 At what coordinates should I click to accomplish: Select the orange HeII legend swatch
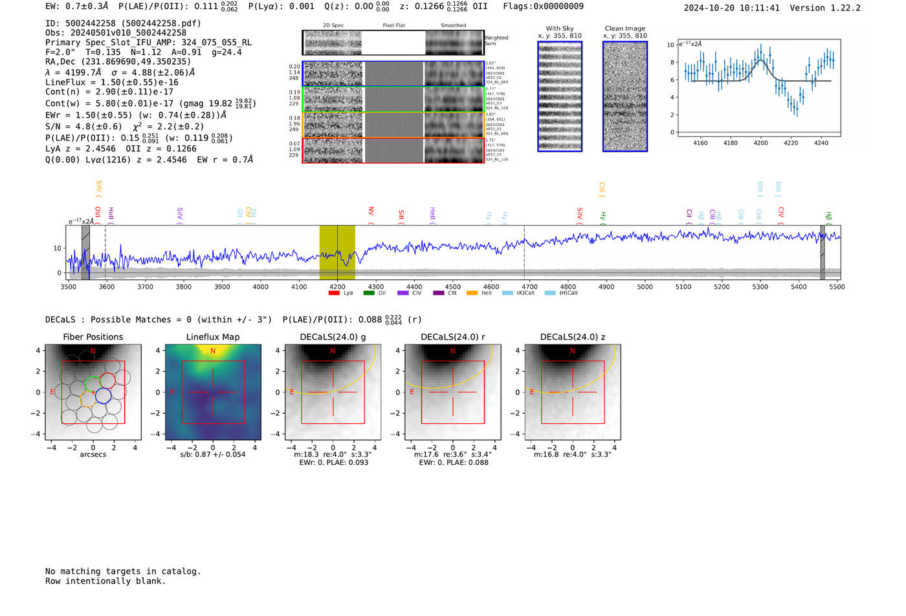pyautogui.click(x=472, y=293)
